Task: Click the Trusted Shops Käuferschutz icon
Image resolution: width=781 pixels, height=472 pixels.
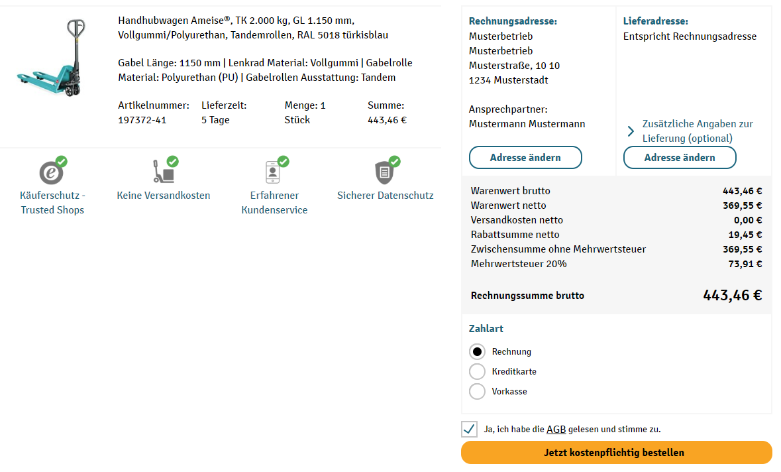Action: click(x=52, y=170)
